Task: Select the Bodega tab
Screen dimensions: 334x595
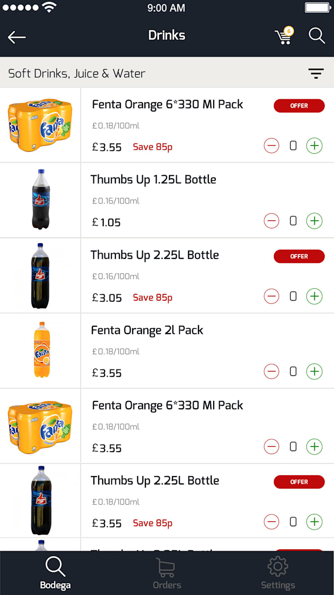Action: click(55, 573)
